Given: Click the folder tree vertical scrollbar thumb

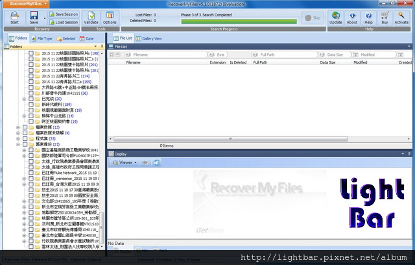Looking at the screenshot, I should coord(102,227).
